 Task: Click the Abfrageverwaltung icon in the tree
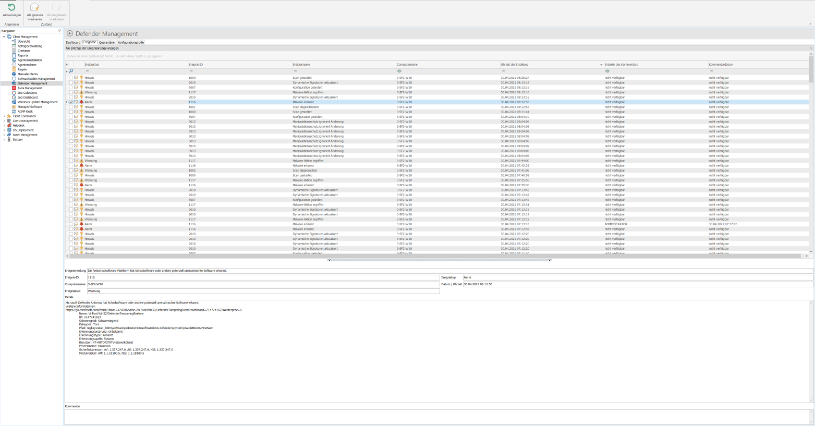(14, 46)
